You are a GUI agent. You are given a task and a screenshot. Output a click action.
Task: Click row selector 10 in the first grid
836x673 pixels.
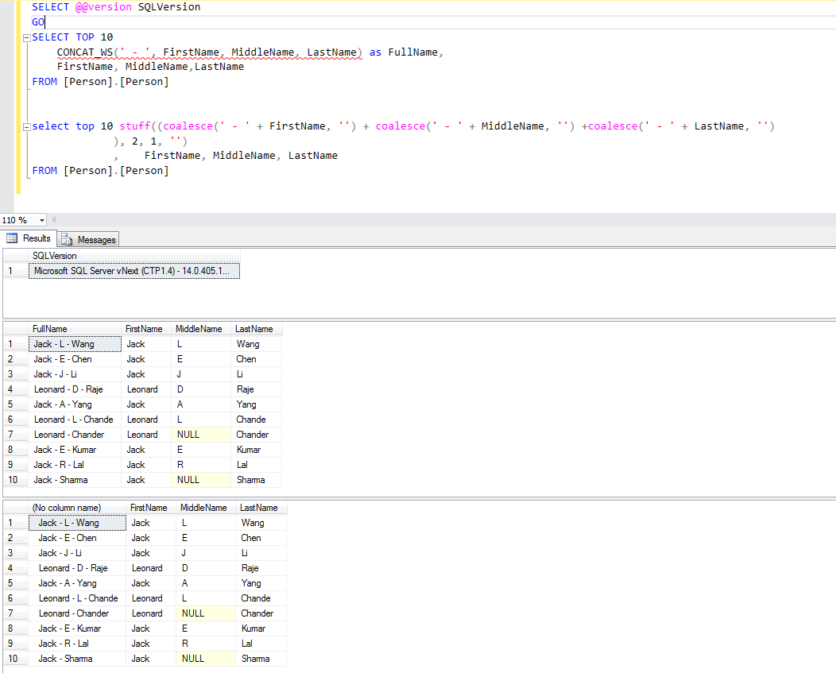(x=13, y=480)
